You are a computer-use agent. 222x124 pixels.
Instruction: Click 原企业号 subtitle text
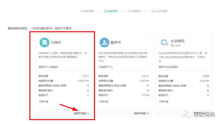pyautogui.click(x=175, y=45)
